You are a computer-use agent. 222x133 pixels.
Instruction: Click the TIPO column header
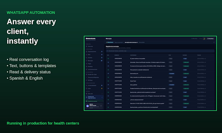[170, 55]
